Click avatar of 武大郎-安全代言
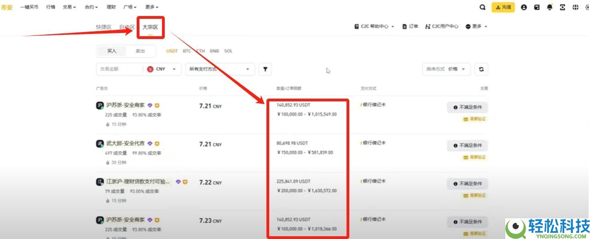The height and width of the screenshot is (239, 590). 100,144
